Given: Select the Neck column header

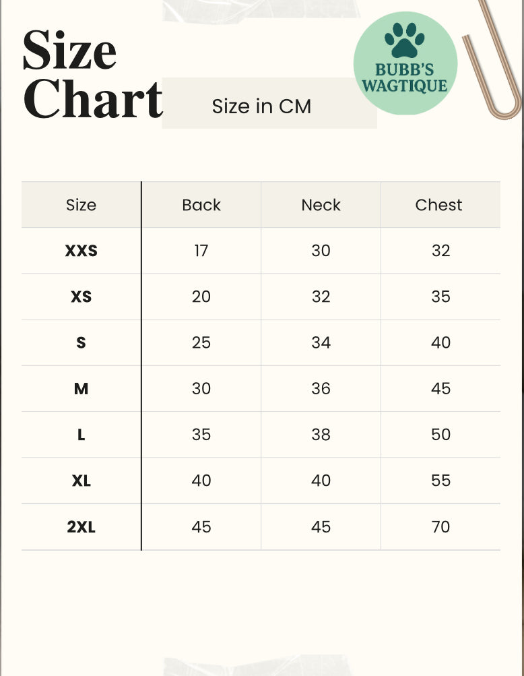Looking at the screenshot, I should click(x=321, y=205).
